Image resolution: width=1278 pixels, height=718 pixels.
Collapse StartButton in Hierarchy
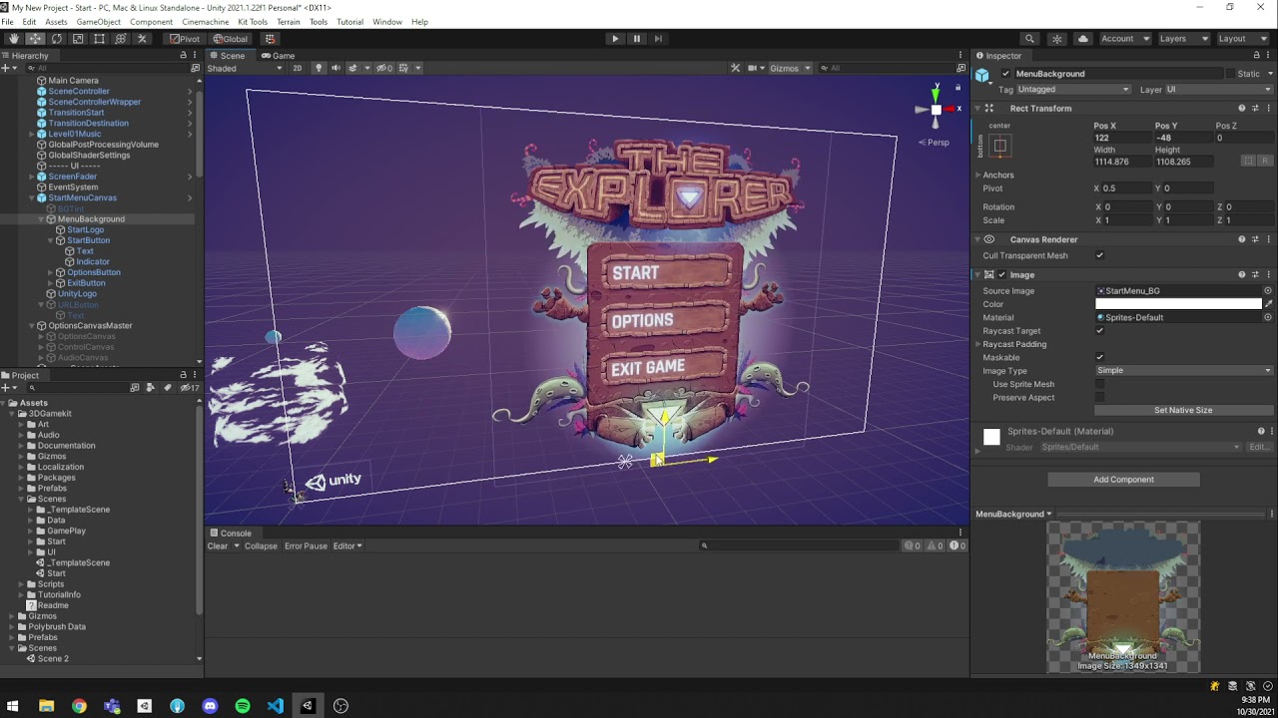pos(51,240)
